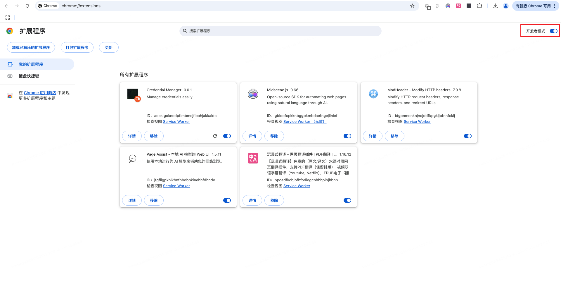Open Page Assist Service Worker link
The image size is (561, 303).
176,186
